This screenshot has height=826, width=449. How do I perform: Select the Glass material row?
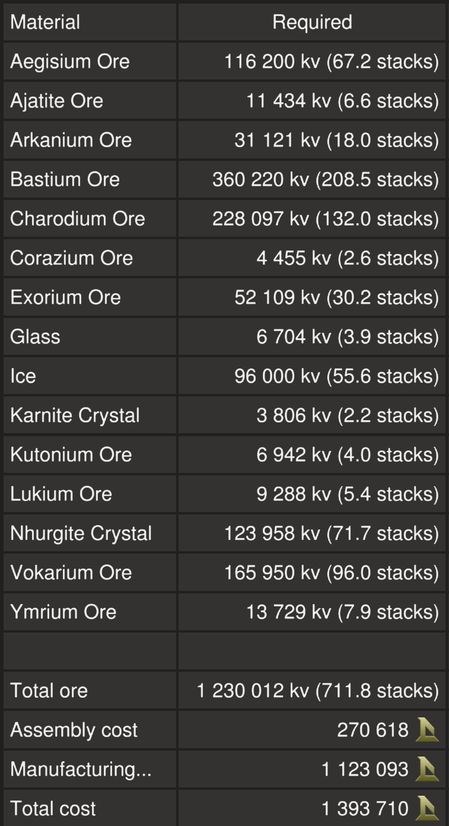click(x=36, y=336)
